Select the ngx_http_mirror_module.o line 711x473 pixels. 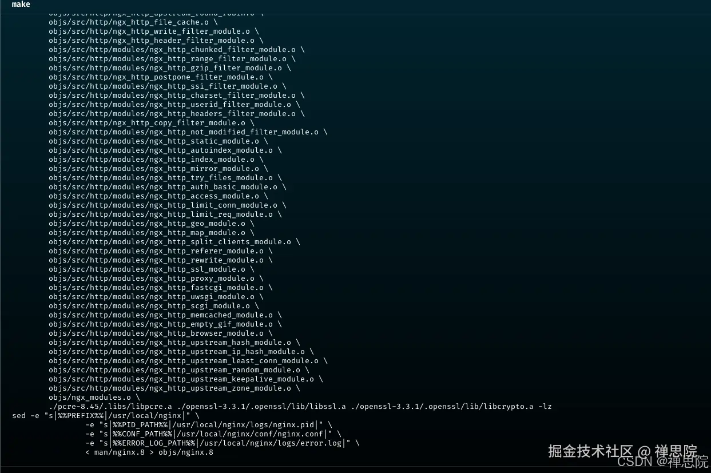coord(158,169)
